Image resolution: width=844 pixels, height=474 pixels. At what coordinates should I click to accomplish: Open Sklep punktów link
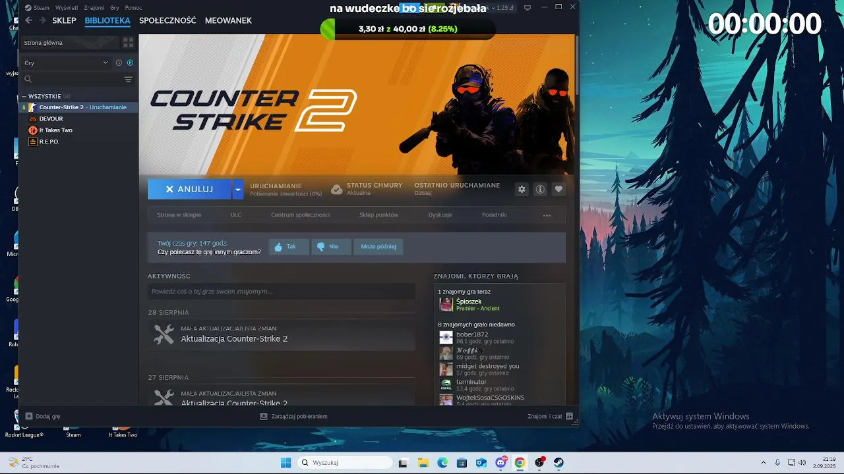click(378, 215)
